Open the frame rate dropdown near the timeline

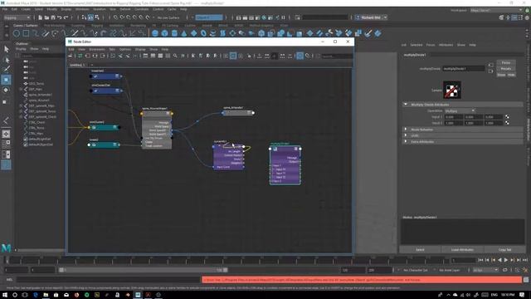coord(486,270)
